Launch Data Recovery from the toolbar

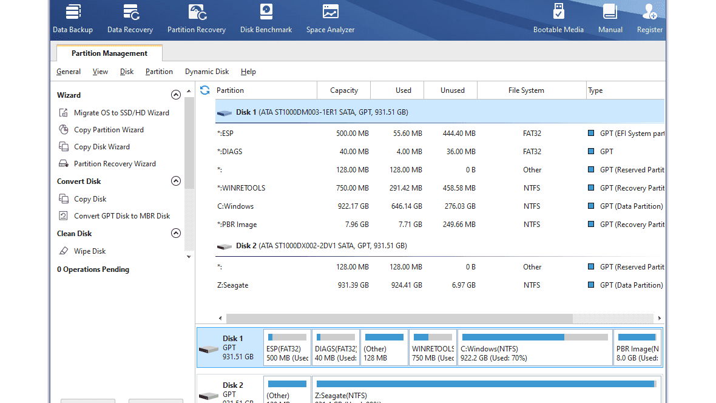(130, 18)
